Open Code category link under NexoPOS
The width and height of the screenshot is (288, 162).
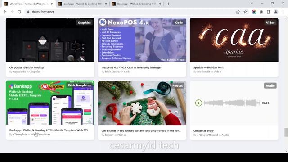tap(127, 72)
